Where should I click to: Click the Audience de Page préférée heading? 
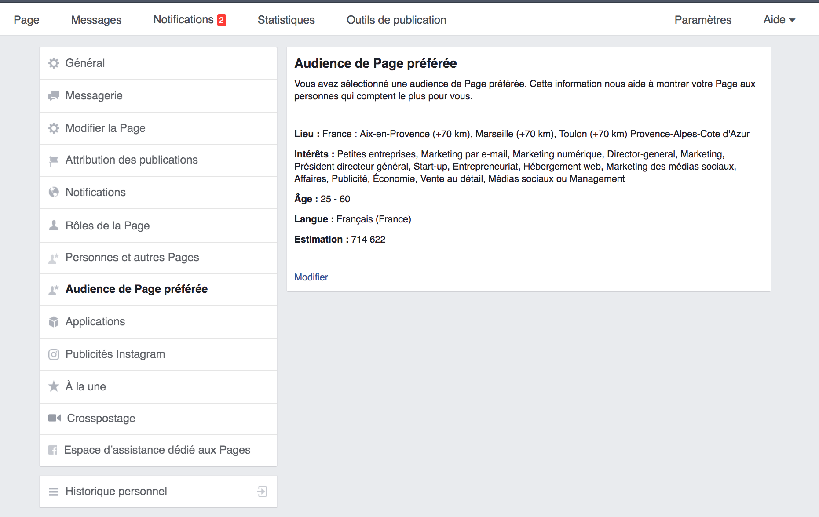(376, 63)
